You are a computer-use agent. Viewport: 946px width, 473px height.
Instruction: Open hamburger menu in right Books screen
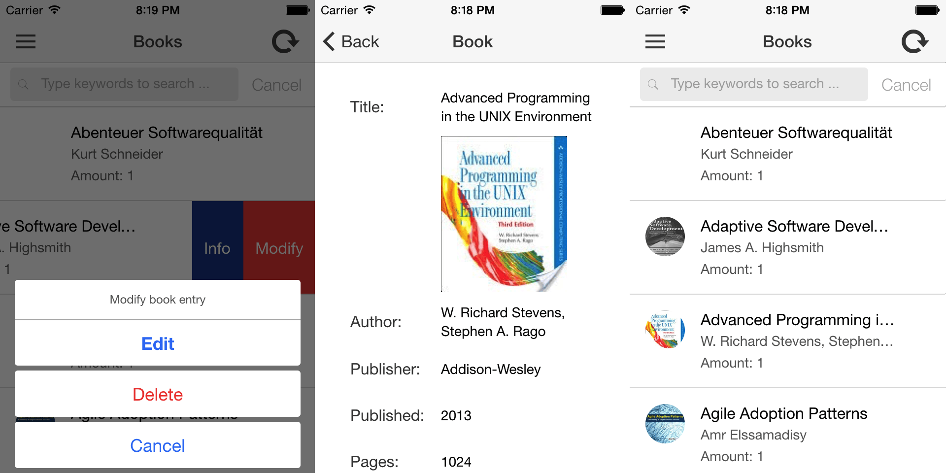655,41
